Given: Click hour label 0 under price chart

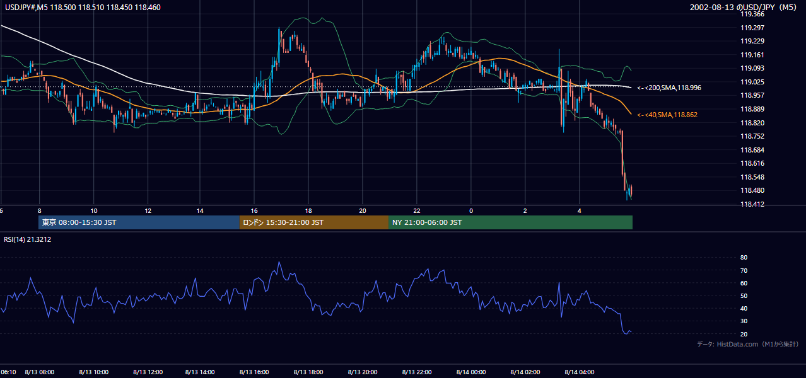Looking at the screenshot, I should point(471,210).
